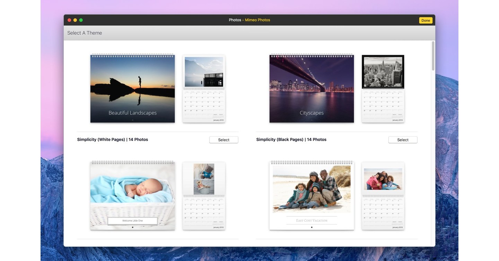Click the page dot under the vacation theme
The height and width of the screenshot is (261, 499).
point(312,227)
